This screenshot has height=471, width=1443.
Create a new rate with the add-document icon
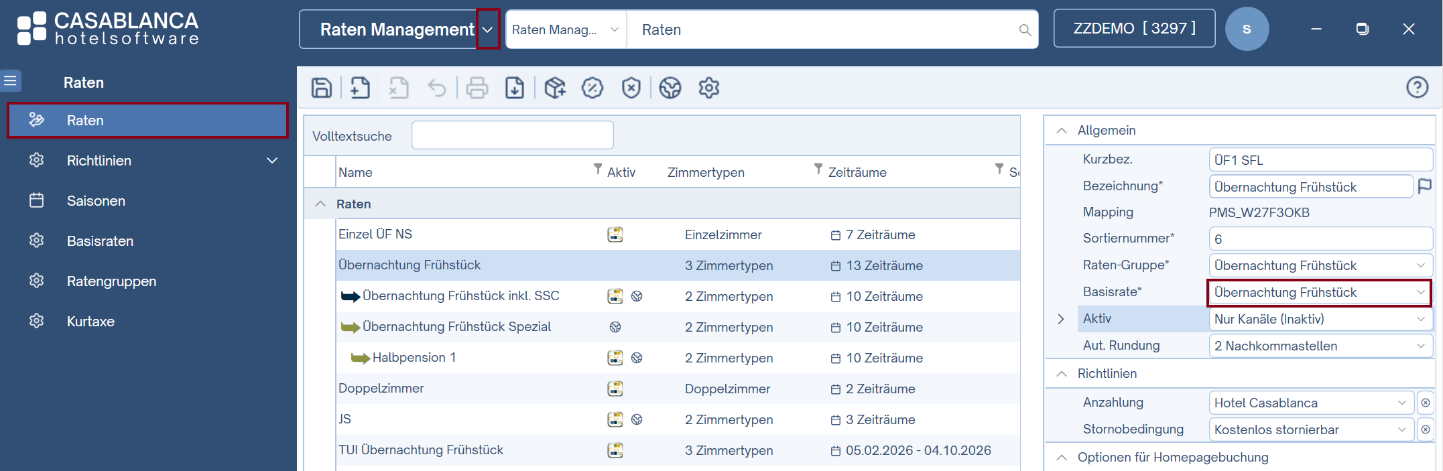pyautogui.click(x=360, y=88)
